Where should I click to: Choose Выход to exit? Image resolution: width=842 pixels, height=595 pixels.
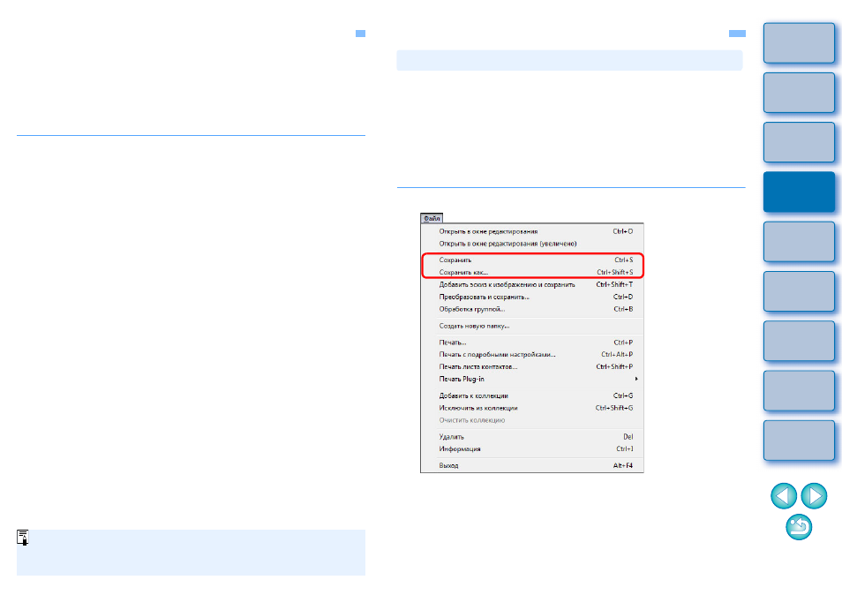531,465
